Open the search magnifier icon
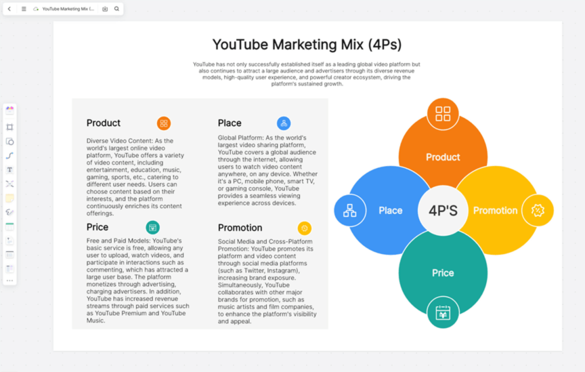Image resolution: width=585 pixels, height=372 pixels. (116, 9)
